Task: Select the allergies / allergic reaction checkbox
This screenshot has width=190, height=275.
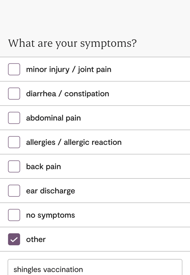Action: 14,142
